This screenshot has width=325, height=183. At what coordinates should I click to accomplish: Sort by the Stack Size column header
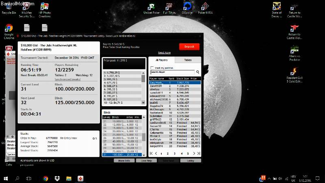[182, 78]
